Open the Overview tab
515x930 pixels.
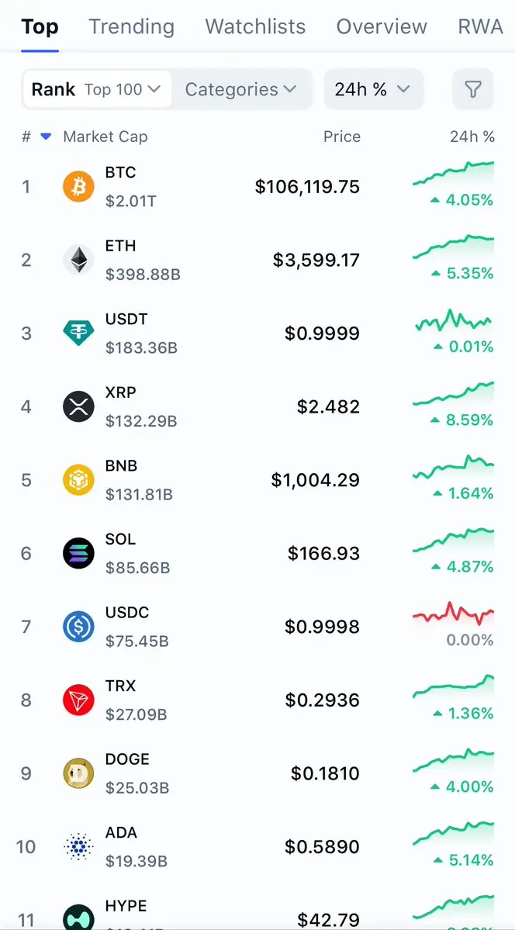pyautogui.click(x=382, y=26)
